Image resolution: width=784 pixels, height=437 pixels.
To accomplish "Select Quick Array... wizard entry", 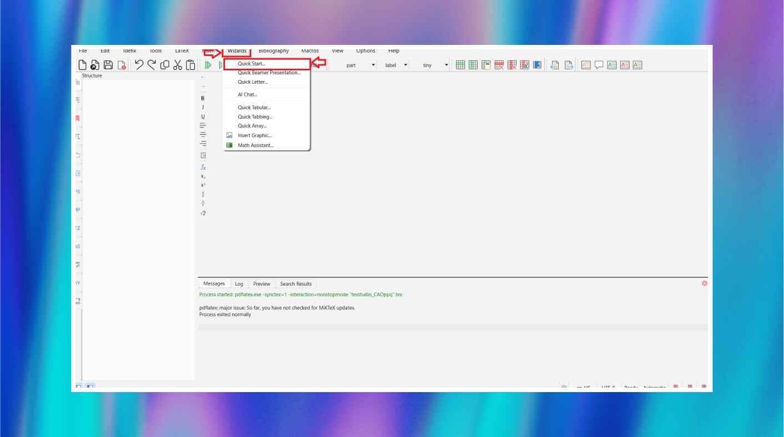I will [266, 126].
